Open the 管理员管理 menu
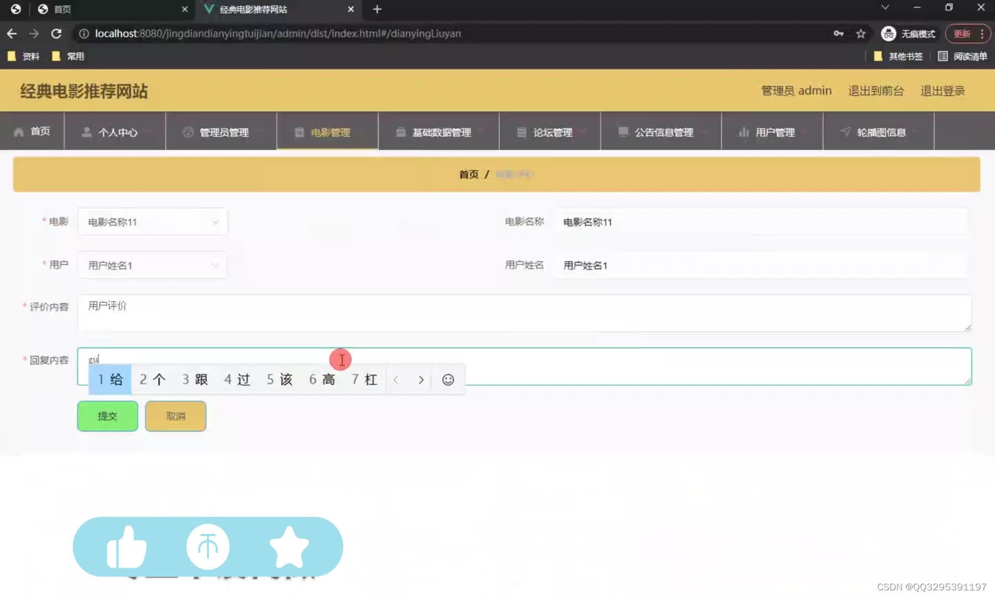995x597 pixels. [221, 132]
